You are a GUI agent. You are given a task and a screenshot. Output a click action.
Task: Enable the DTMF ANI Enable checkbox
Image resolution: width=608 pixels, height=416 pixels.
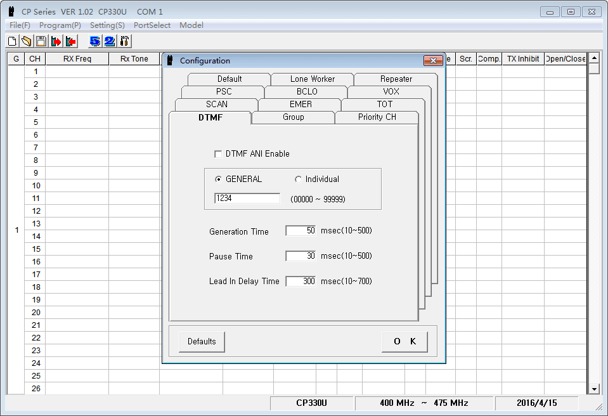[218, 154]
